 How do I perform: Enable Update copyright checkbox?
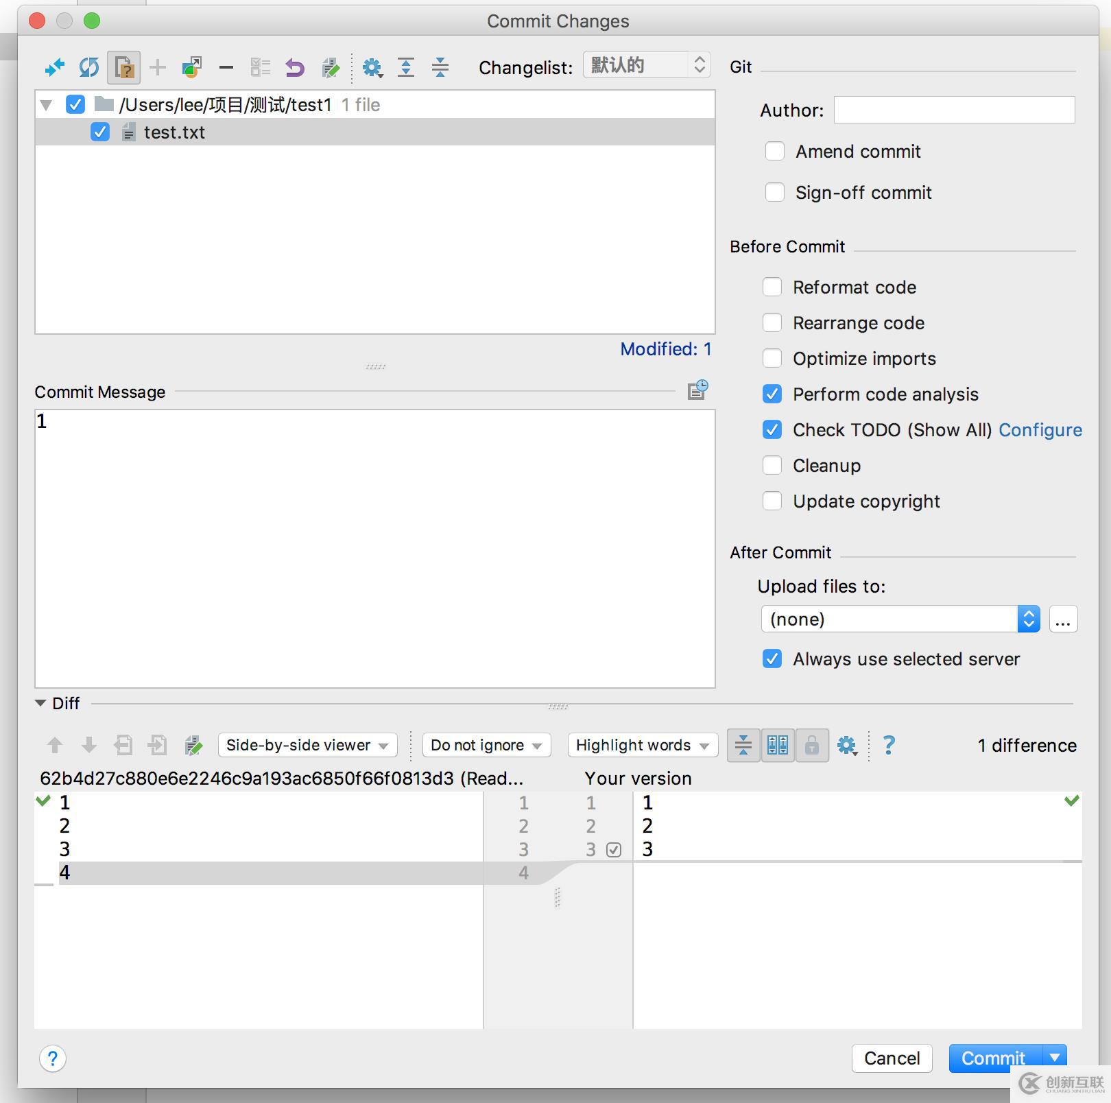tap(772, 501)
